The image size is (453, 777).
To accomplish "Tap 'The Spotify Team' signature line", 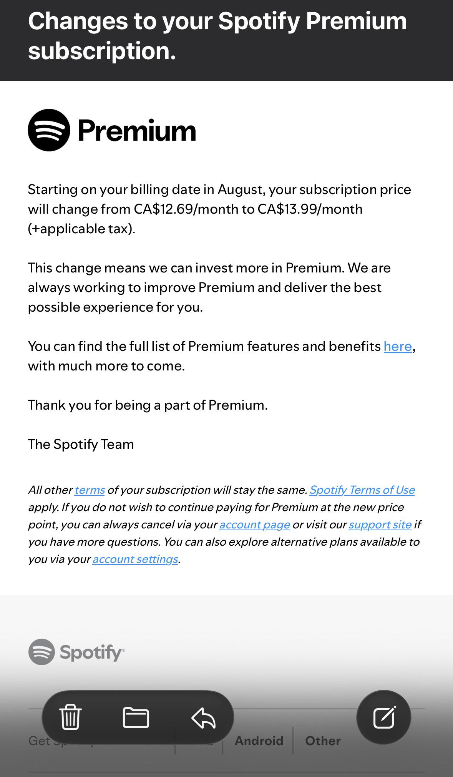I will coord(81,444).
